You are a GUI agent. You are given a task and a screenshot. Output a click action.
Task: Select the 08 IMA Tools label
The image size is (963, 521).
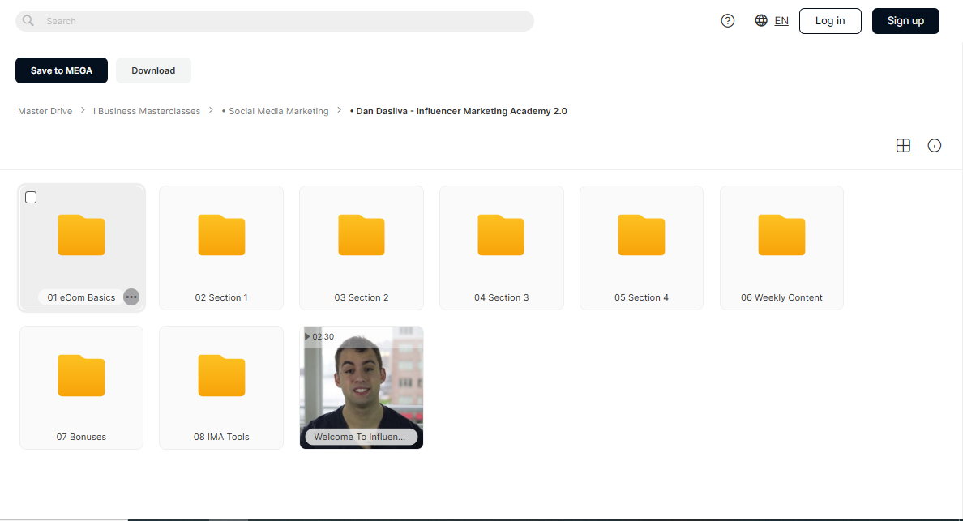[x=221, y=437]
